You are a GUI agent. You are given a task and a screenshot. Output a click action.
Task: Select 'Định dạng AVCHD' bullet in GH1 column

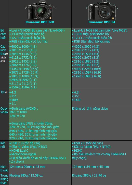pos(24,109)
